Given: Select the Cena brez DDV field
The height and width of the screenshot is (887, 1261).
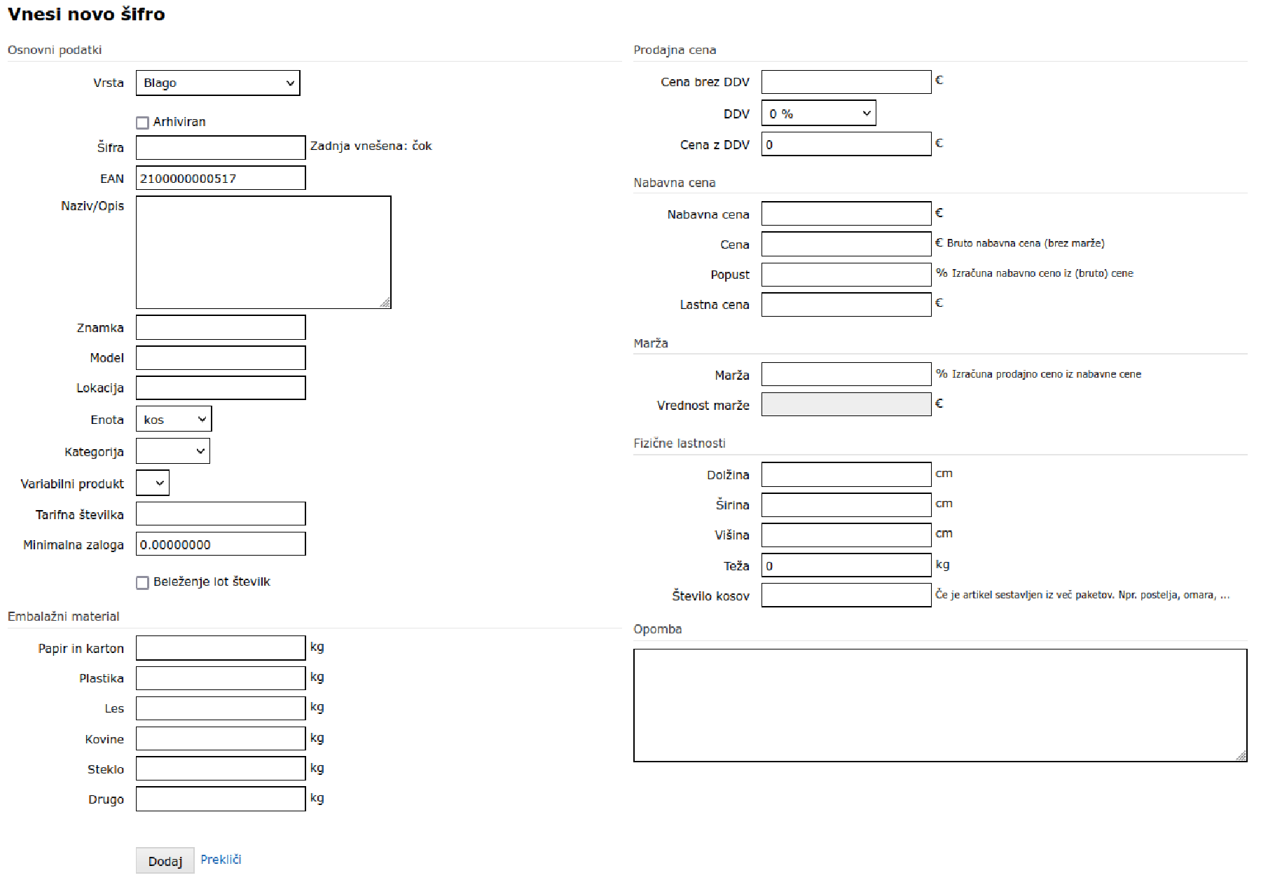Looking at the screenshot, I should pyautogui.click(x=846, y=82).
